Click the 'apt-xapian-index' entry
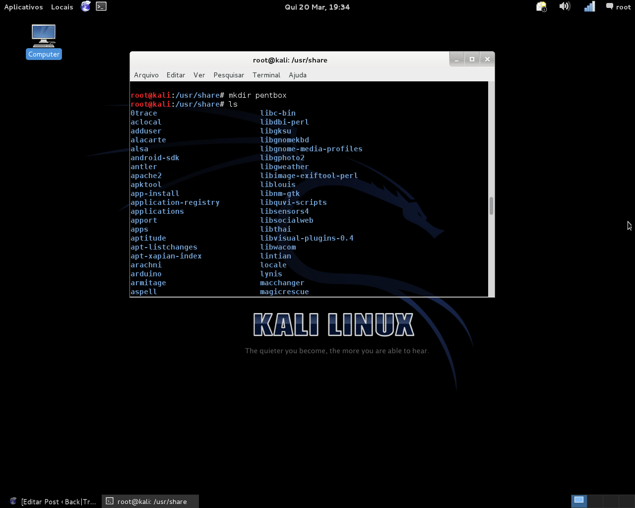 (x=166, y=256)
